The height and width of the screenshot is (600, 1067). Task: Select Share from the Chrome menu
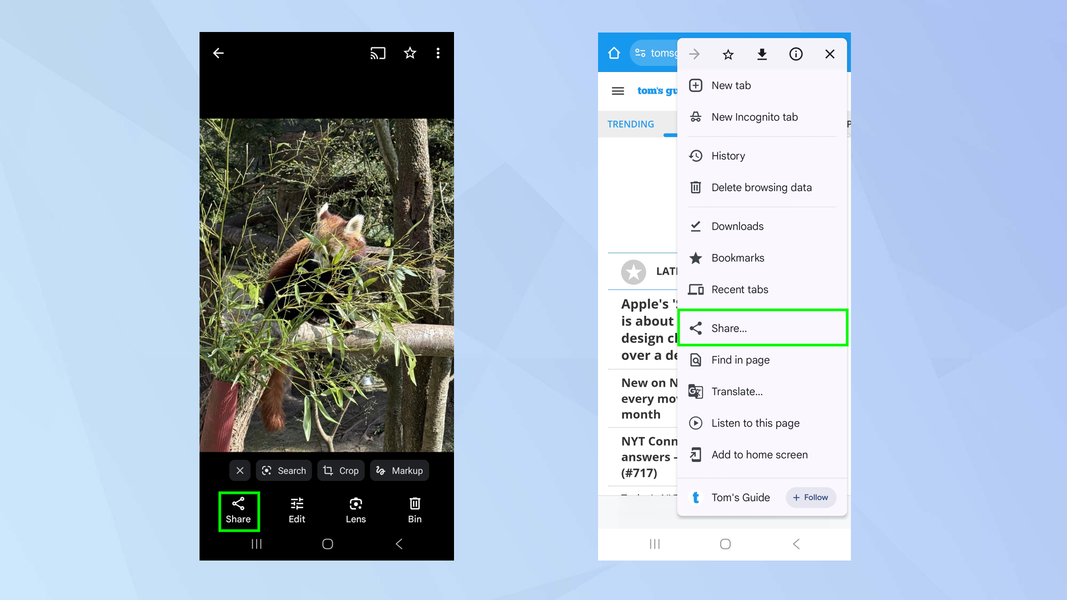[x=729, y=328]
